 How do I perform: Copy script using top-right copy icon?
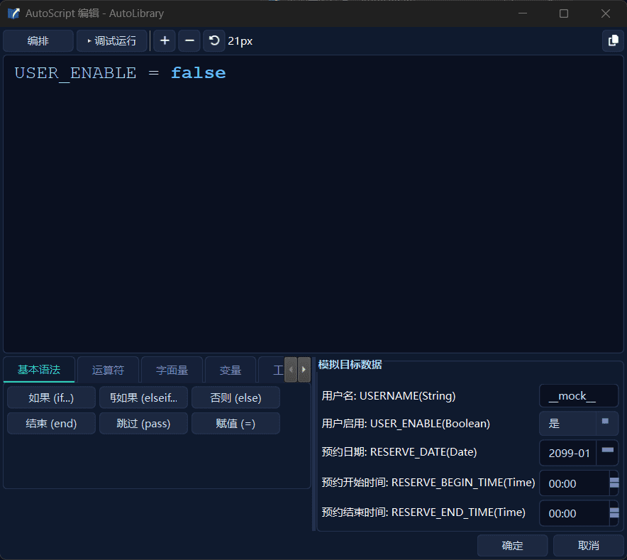click(613, 41)
